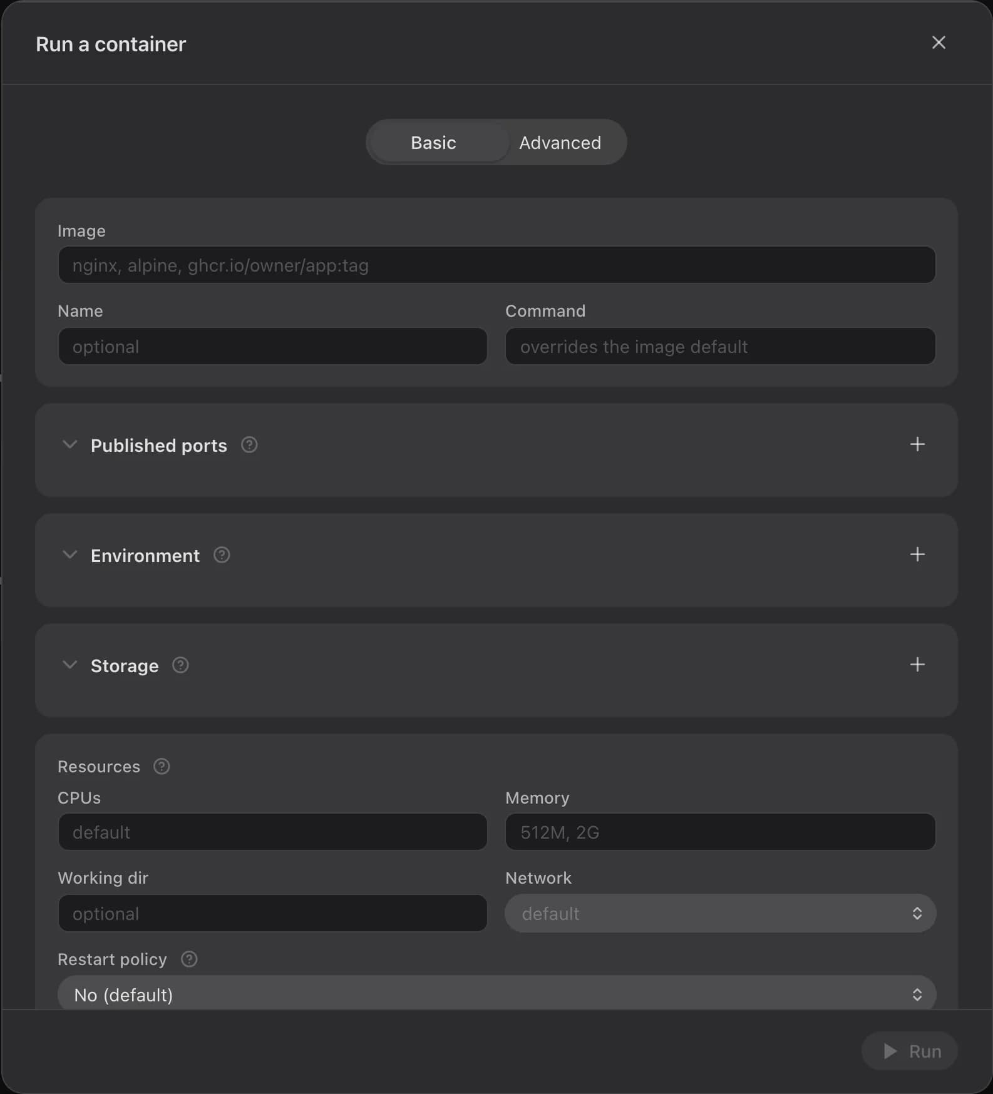
Task: Focus the Name input field
Action: pos(272,346)
